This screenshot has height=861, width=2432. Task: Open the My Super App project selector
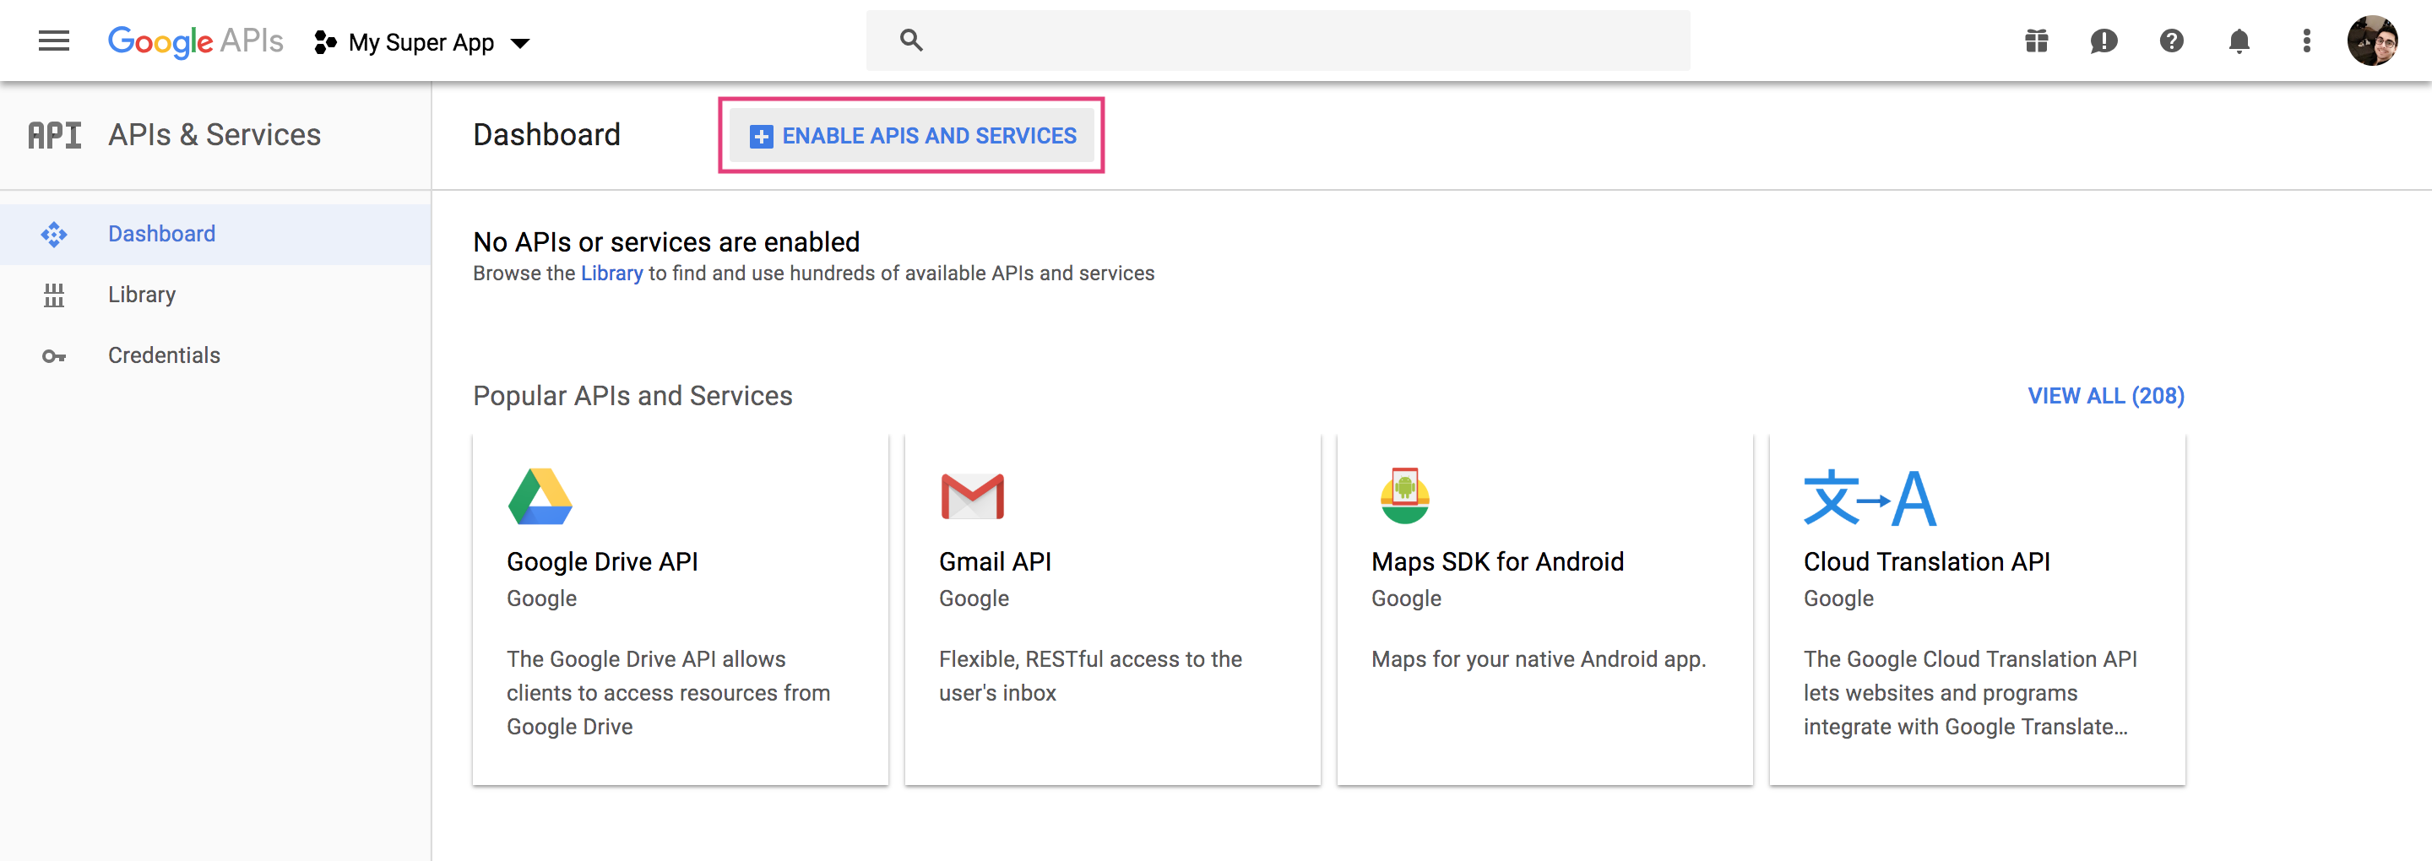click(x=422, y=42)
